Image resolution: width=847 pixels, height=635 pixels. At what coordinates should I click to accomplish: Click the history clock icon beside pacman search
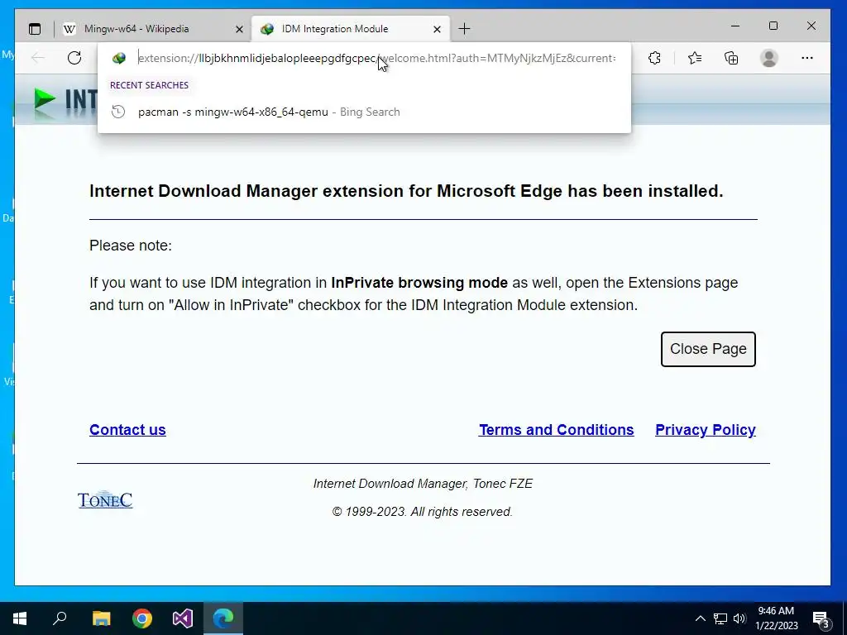[117, 112]
